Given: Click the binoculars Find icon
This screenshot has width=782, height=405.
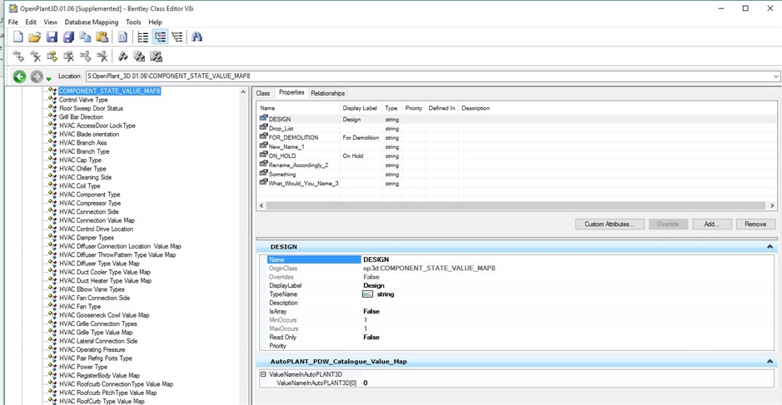Looking at the screenshot, I should [x=197, y=37].
